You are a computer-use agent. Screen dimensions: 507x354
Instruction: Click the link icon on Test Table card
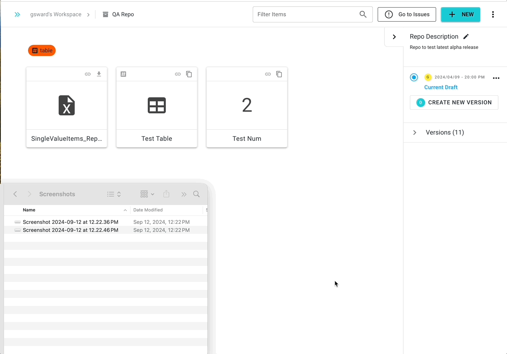(178, 74)
